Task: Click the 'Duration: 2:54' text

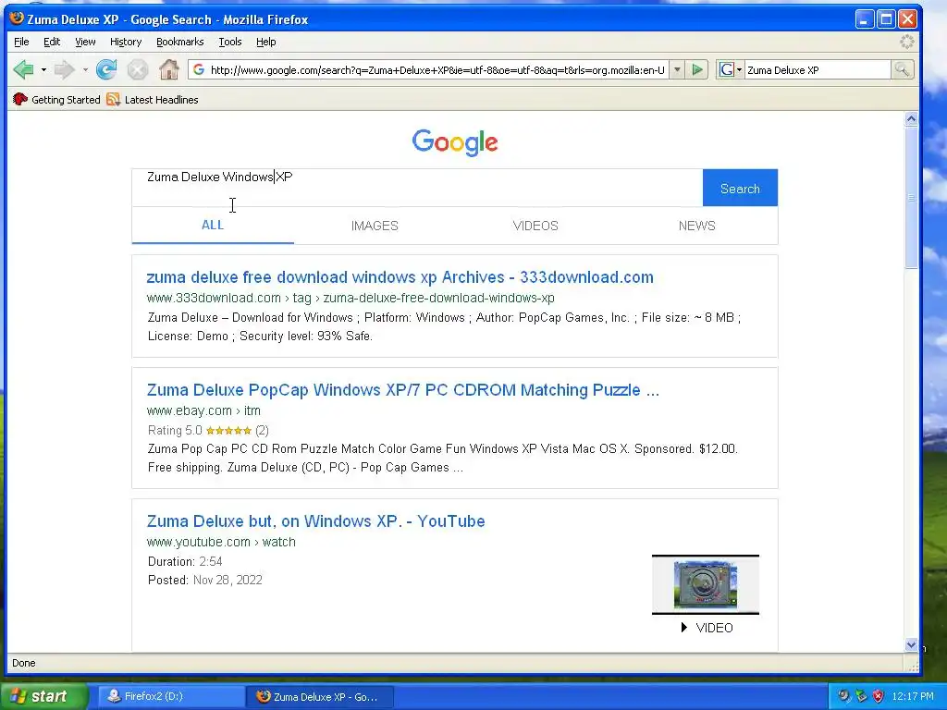Action: (185, 561)
